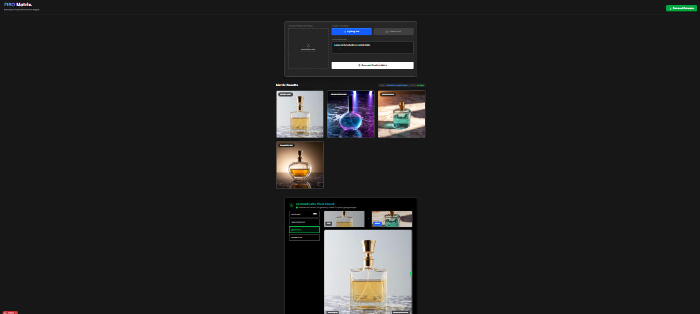Click the red badge at bottom-left corner
The height and width of the screenshot is (314, 700).
pyautogui.click(x=10, y=312)
